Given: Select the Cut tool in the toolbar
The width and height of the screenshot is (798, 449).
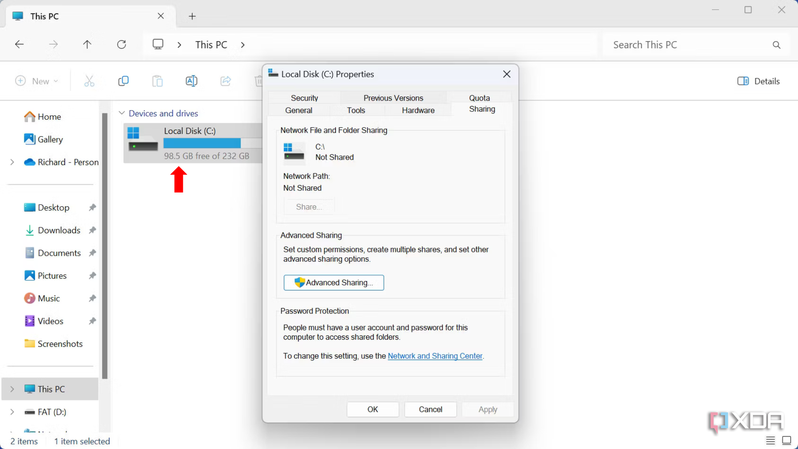Looking at the screenshot, I should coord(89,81).
